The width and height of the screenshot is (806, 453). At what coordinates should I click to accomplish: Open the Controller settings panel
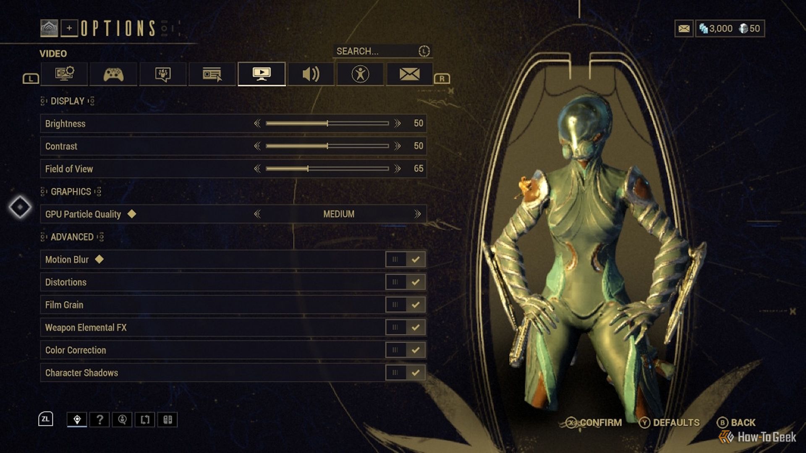coord(113,73)
